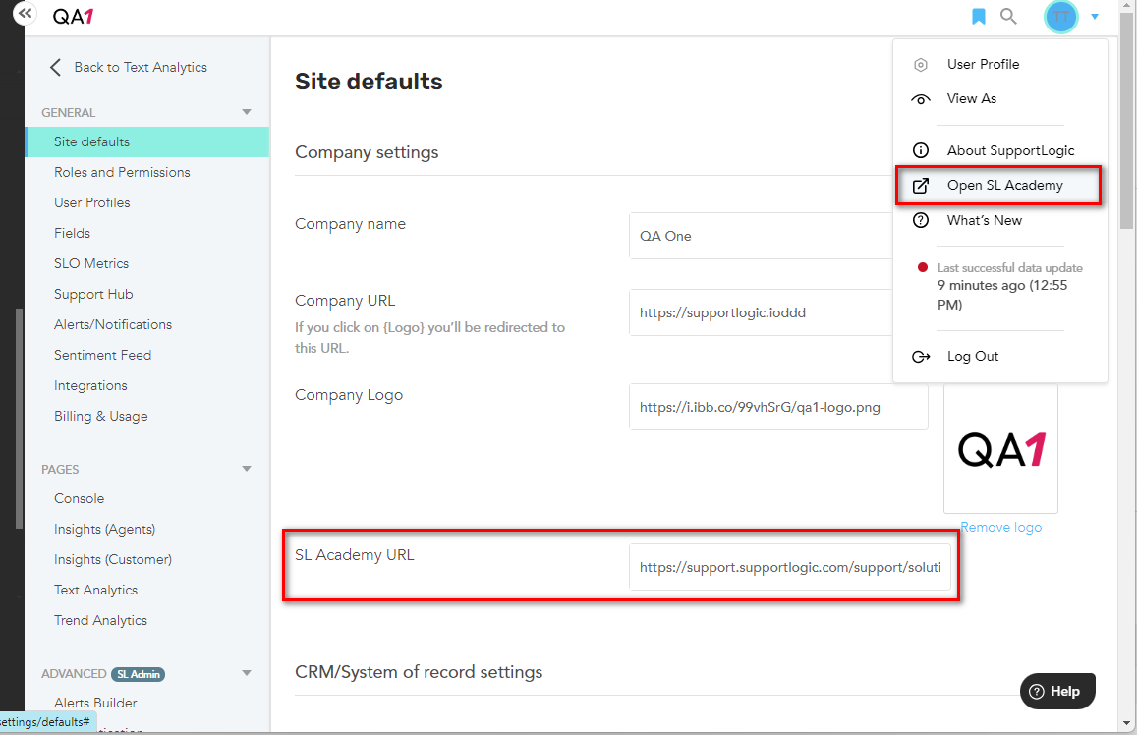This screenshot has width=1137, height=735.
Task: Go back to Text Analytics
Action: pos(141,68)
